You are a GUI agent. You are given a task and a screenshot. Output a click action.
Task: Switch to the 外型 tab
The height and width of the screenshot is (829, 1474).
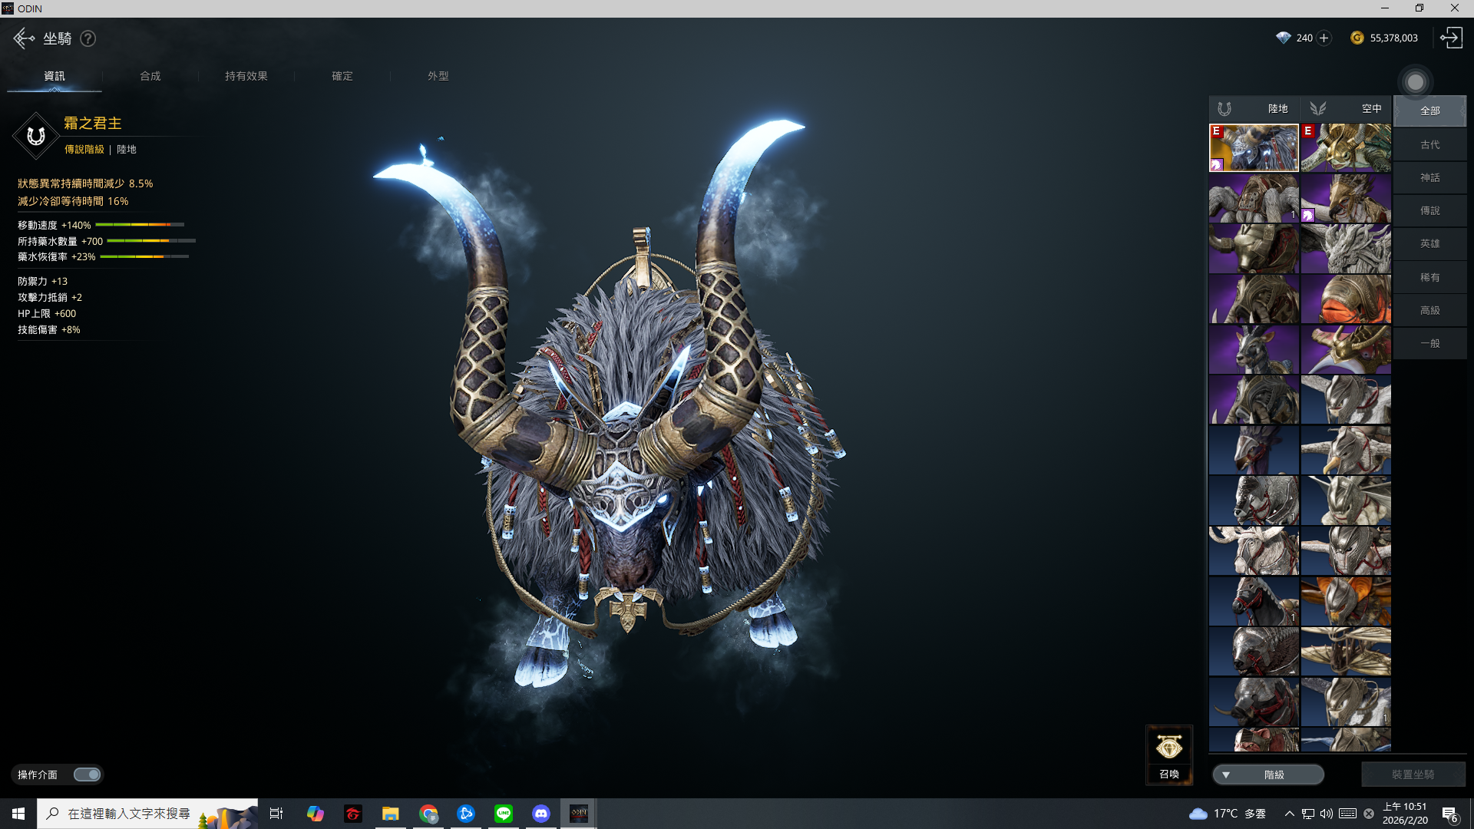[438, 76]
